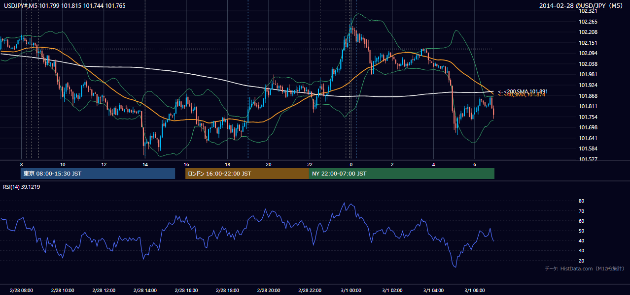The width and height of the screenshot is (630, 295).
Task: Click RSI axis level 80
Action: tap(581, 201)
